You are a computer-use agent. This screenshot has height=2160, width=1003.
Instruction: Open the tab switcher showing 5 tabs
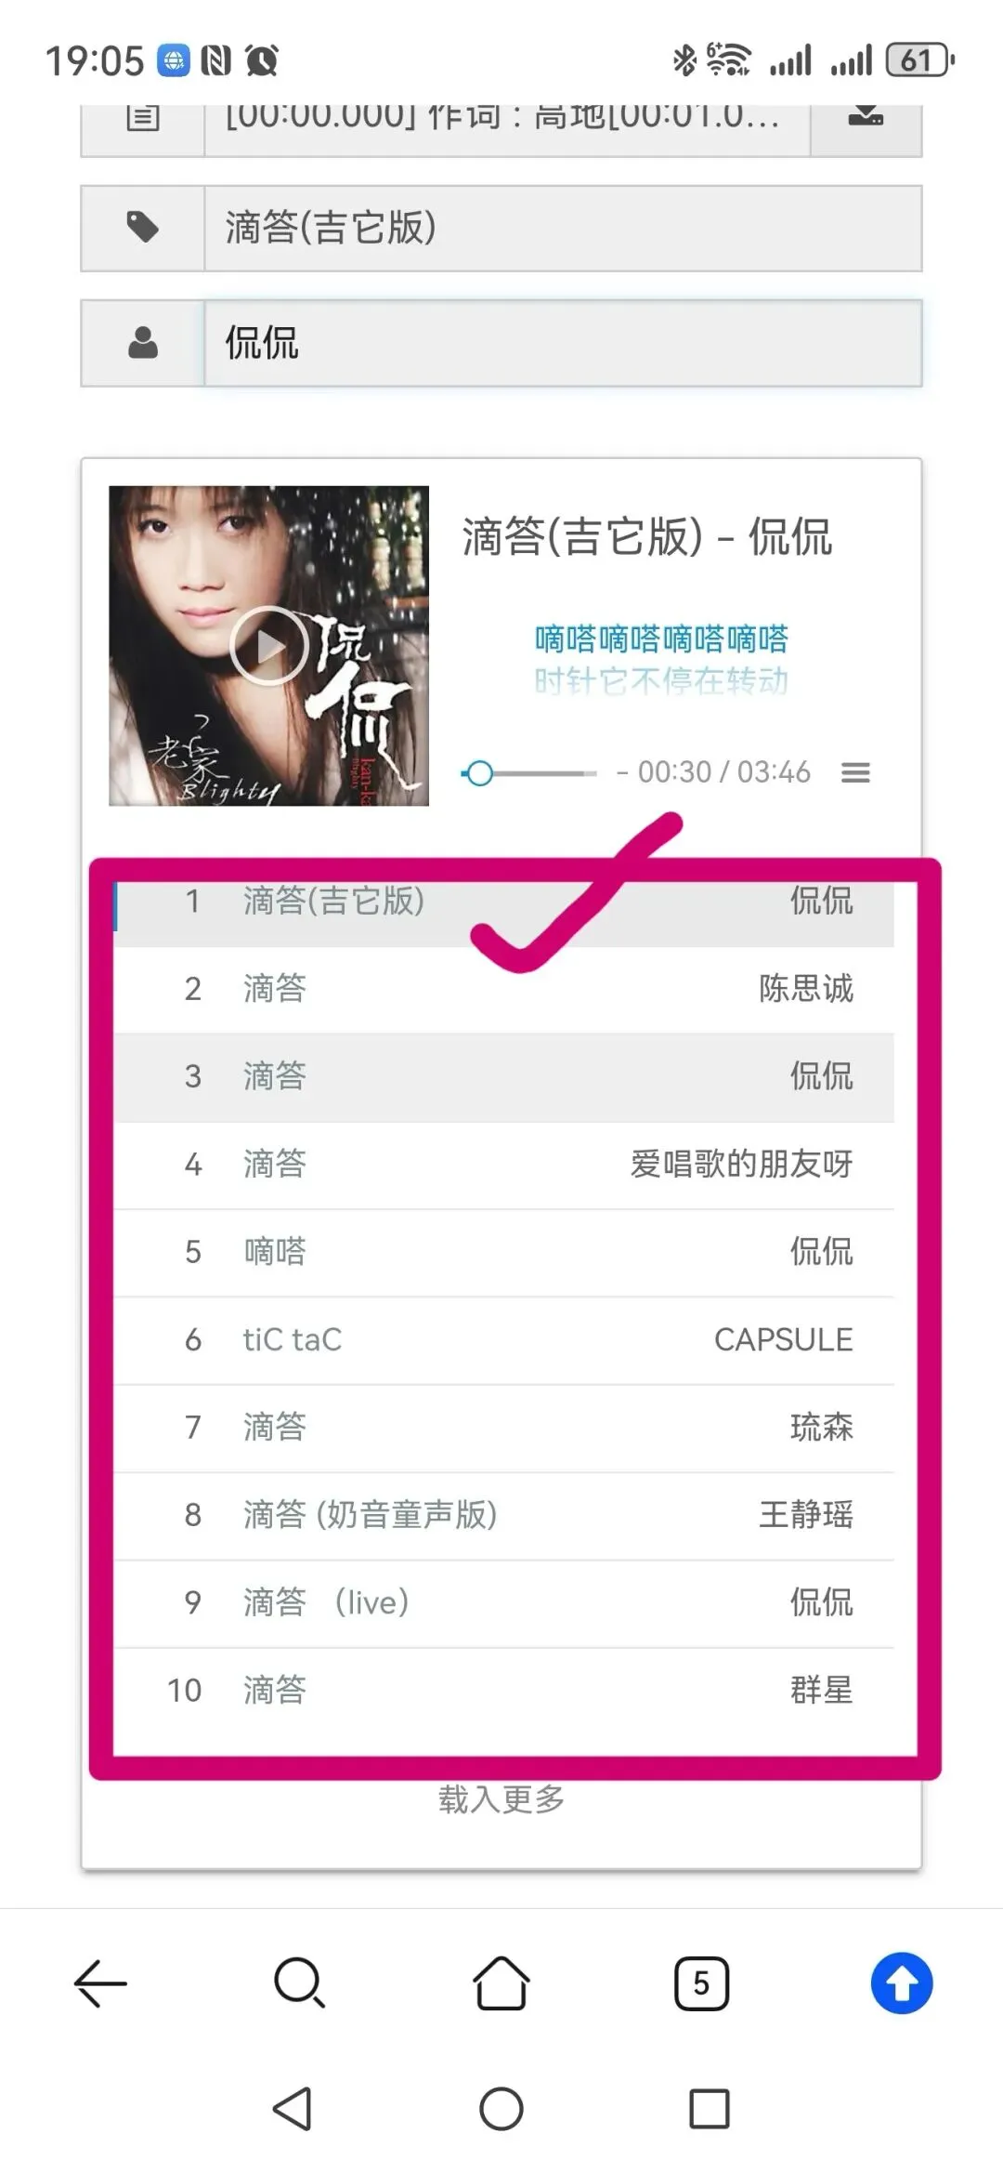[x=701, y=1983]
